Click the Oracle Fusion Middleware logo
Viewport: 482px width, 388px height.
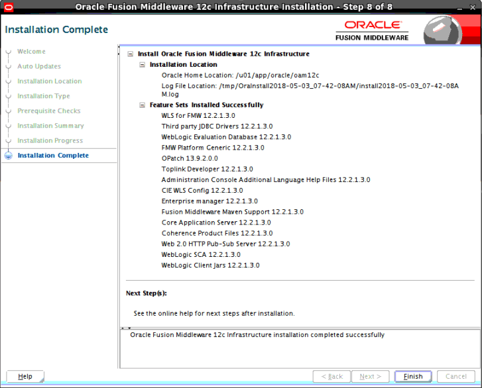[372, 30]
